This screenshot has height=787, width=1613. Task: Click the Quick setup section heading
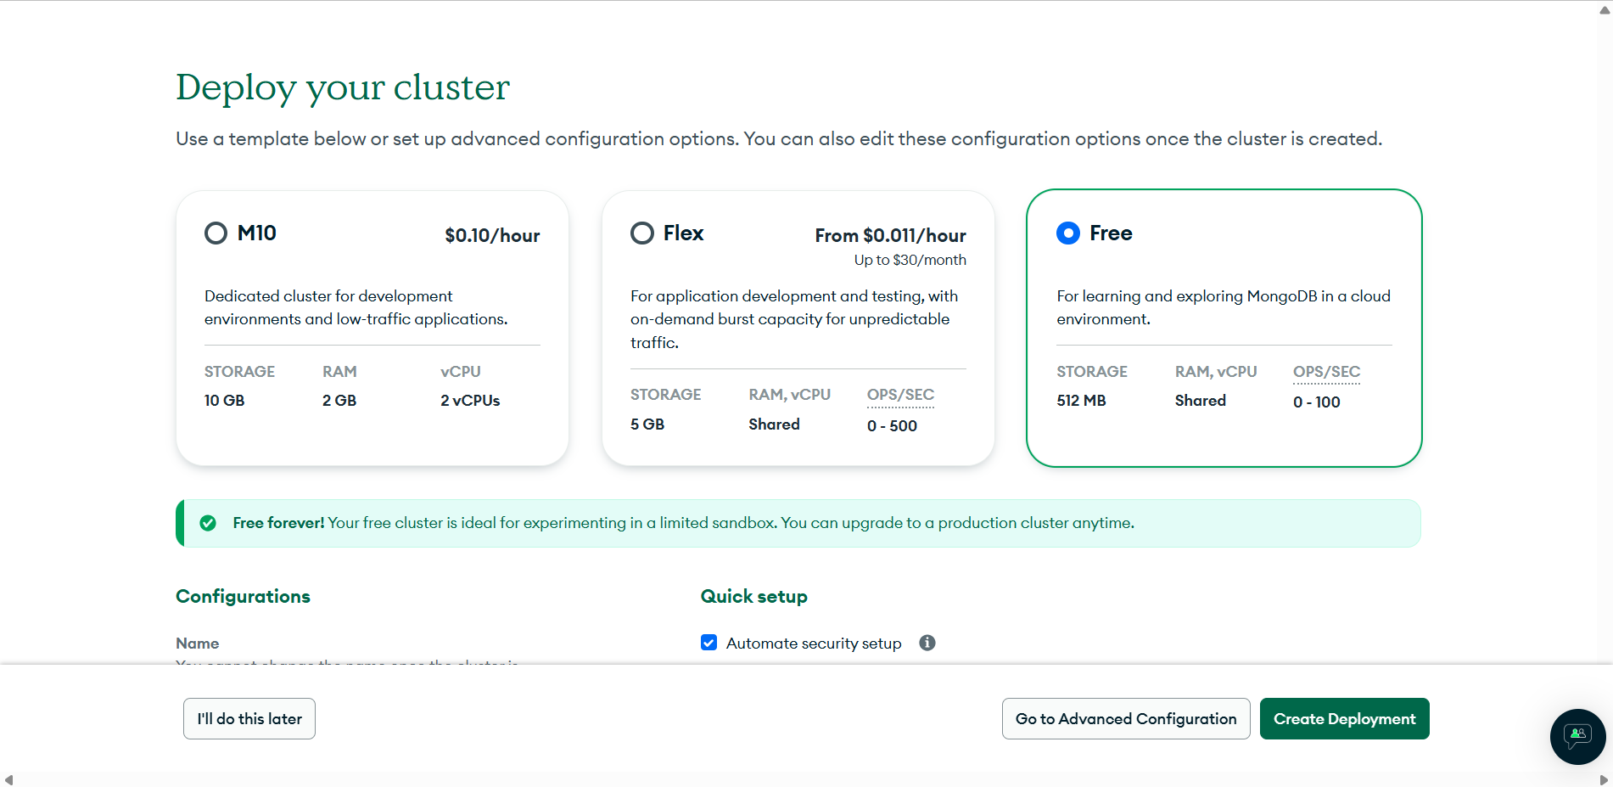coord(753,597)
